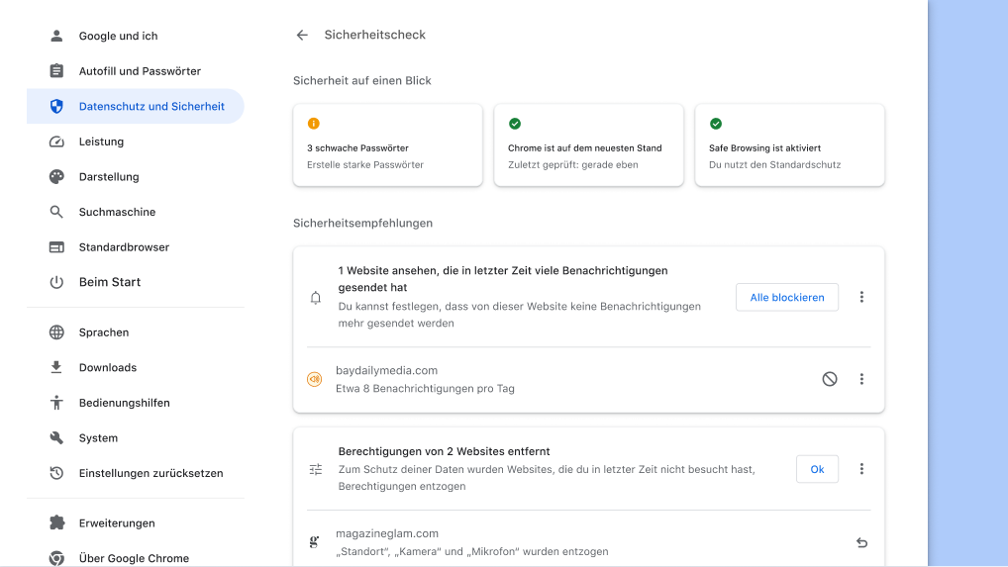Open more options for removed permissions section
The height and width of the screenshot is (567, 1008).
point(862,469)
